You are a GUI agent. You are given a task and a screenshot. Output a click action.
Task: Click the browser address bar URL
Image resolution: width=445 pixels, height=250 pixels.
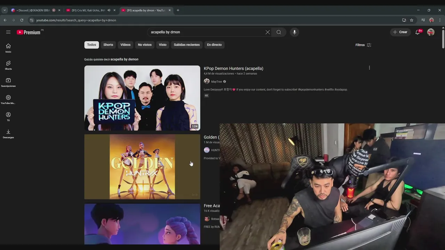click(76, 20)
